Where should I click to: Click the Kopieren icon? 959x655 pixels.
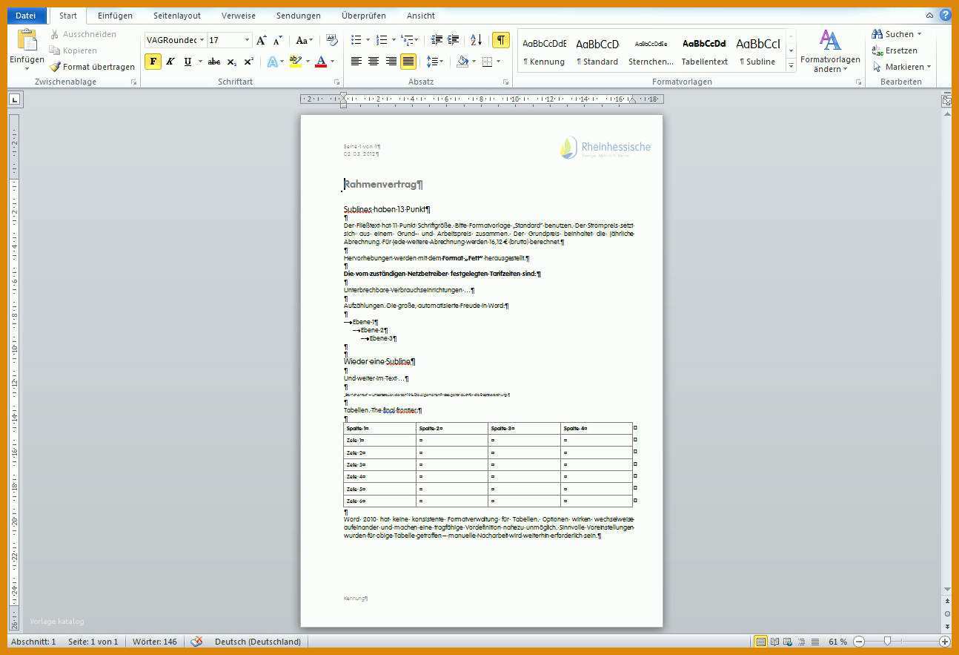pyautogui.click(x=55, y=50)
